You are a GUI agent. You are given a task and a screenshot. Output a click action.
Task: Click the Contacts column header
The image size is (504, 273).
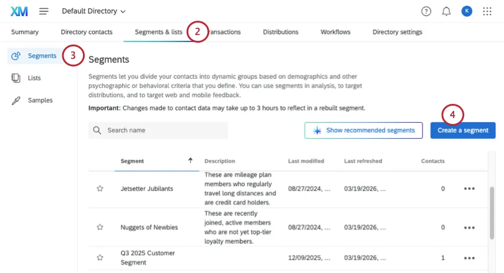tap(433, 161)
